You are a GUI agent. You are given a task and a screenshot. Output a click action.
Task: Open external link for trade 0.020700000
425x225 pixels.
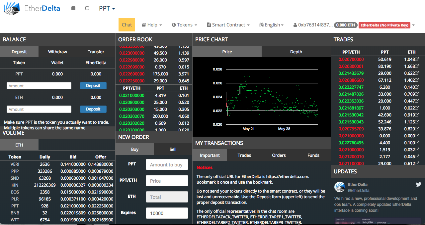pos(417,59)
